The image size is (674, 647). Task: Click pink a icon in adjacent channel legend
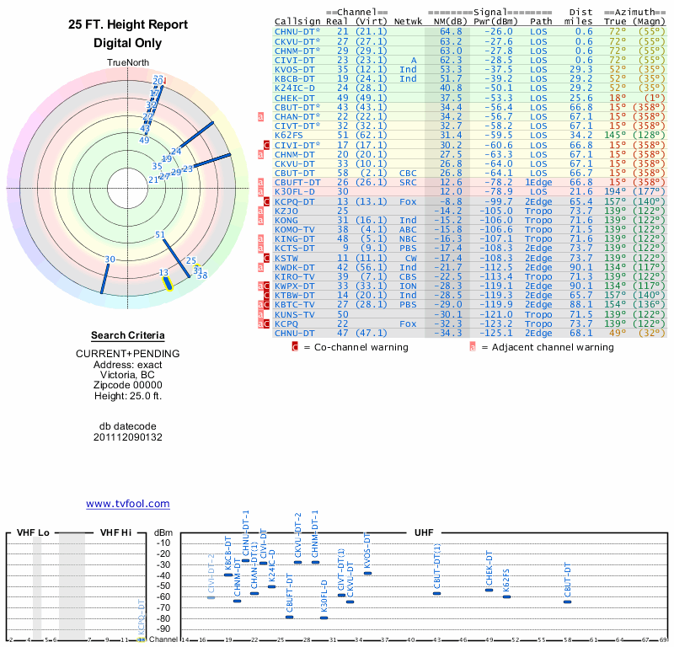[473, 347]
